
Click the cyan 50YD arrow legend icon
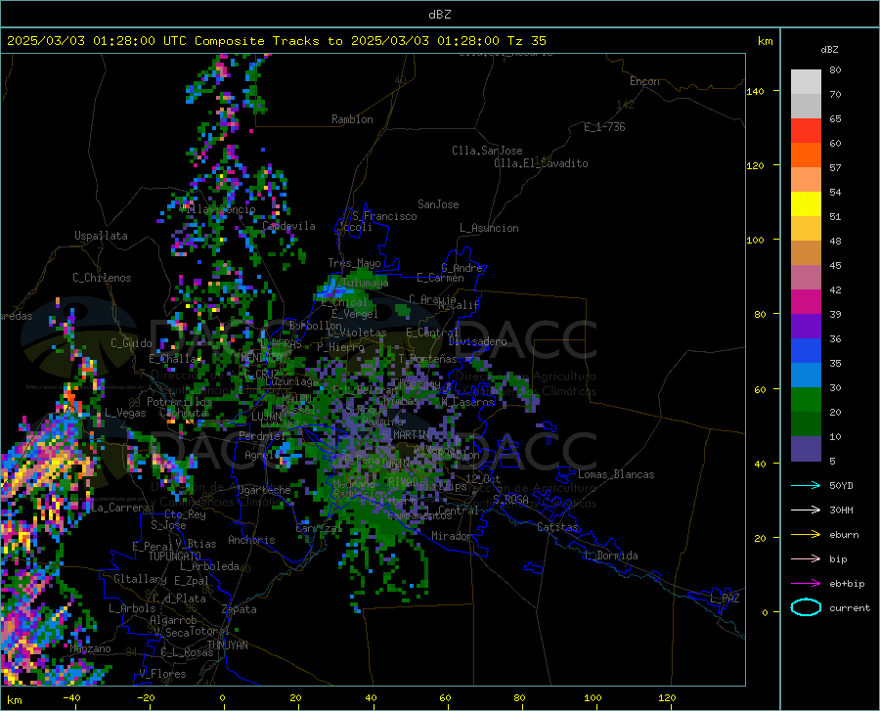(806, 485)
